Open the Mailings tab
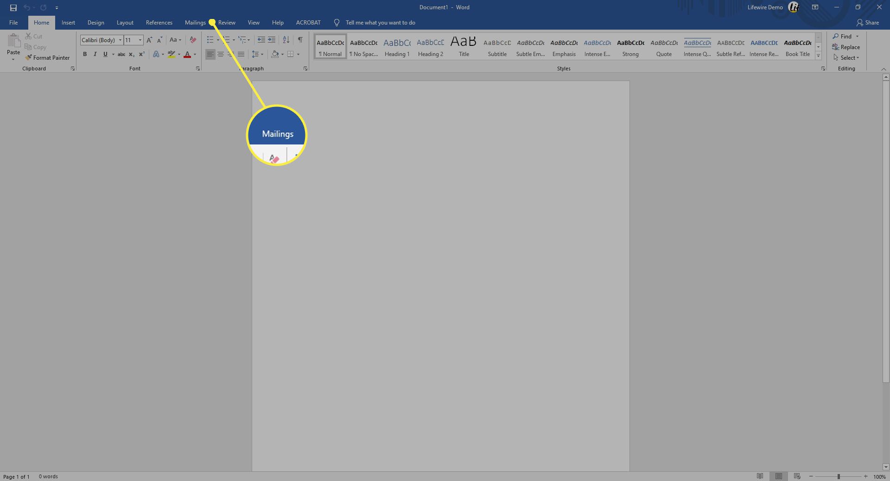Image resolution: width=890 pixels, height=481 pixels. pyautogui.click(x=195, y=23)
